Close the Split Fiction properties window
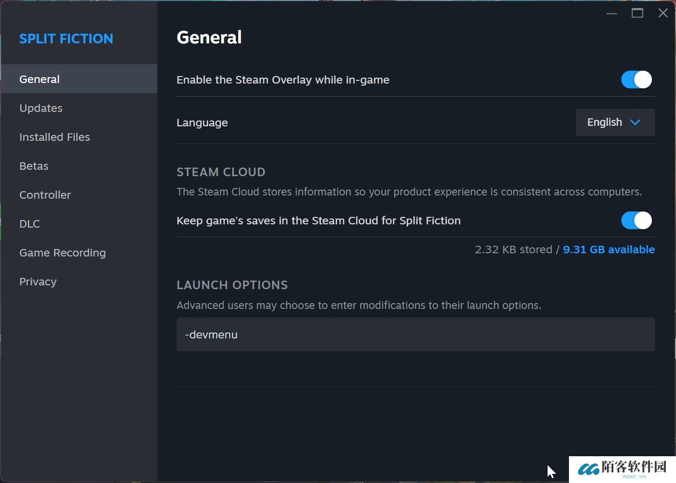The height and width of the screenshot is (483, 676). 663,13
